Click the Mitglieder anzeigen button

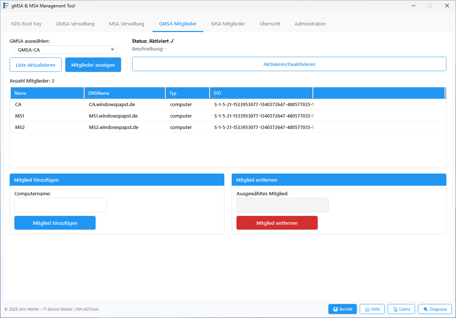93,65
